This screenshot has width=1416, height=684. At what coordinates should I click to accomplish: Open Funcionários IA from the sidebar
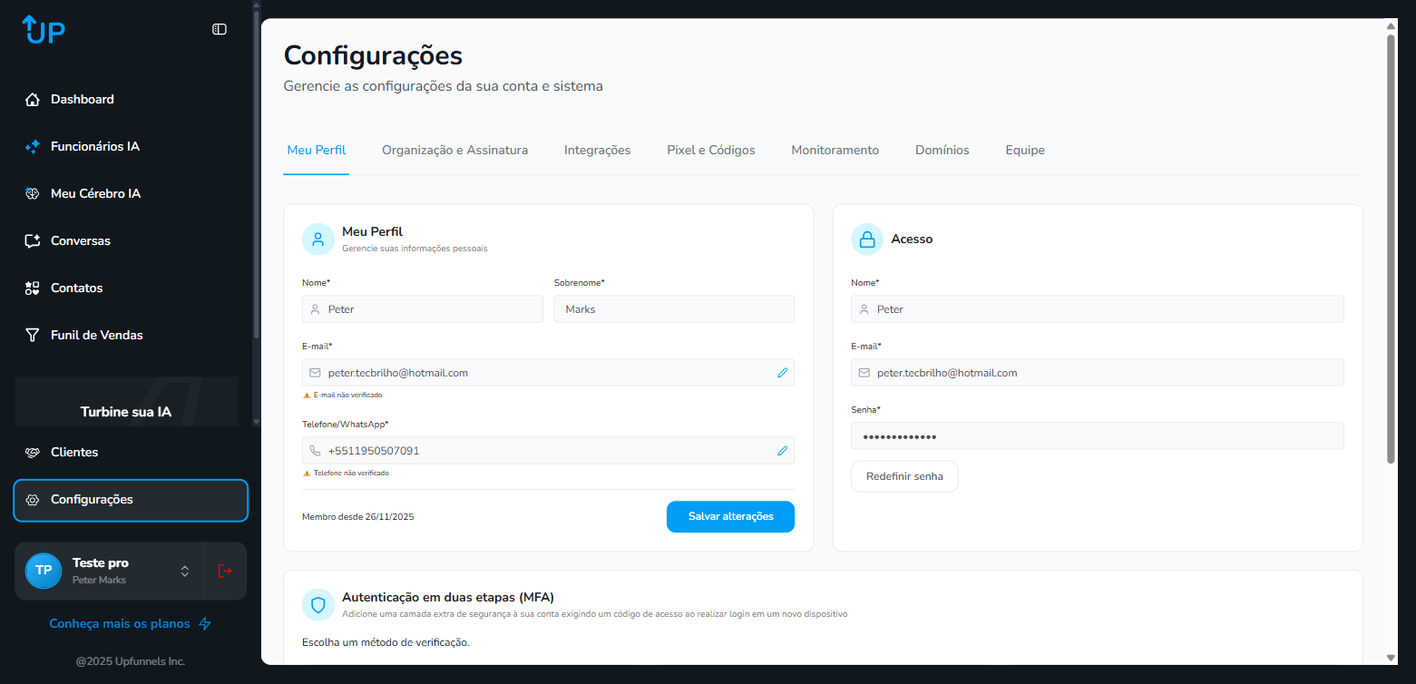pyautogui.click(x=94, y=146)
